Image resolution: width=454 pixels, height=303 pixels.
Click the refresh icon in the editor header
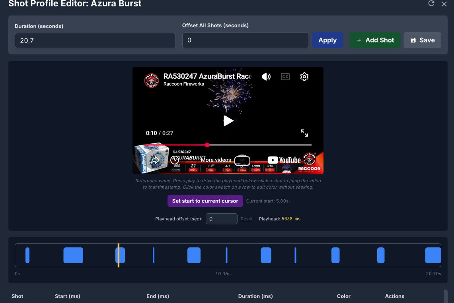click(x=431, y=4)
